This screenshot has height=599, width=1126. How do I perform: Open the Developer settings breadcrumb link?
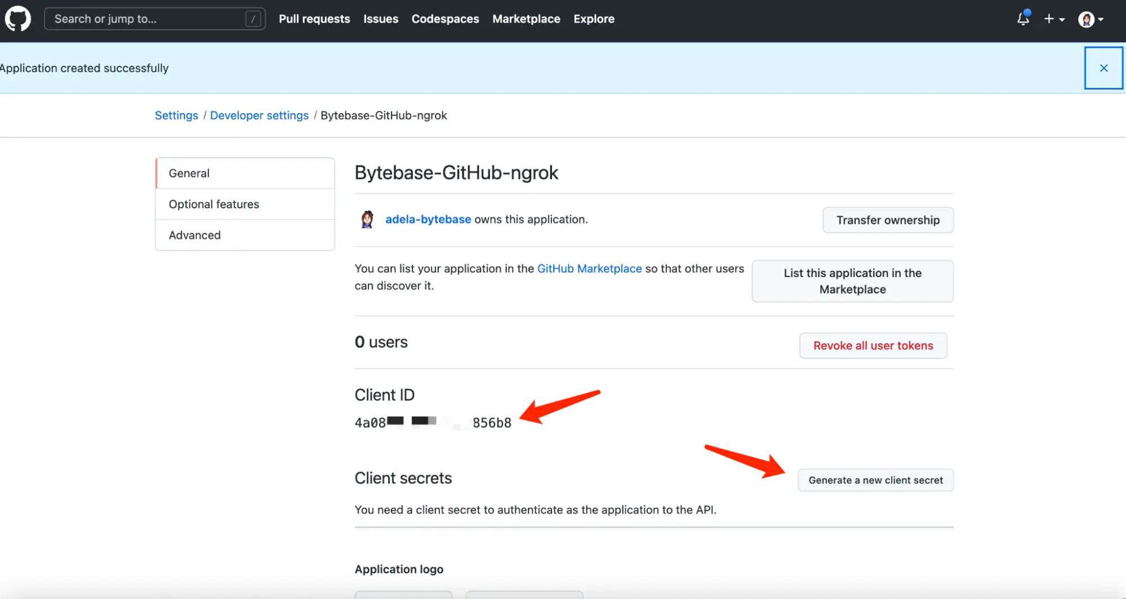259,115
